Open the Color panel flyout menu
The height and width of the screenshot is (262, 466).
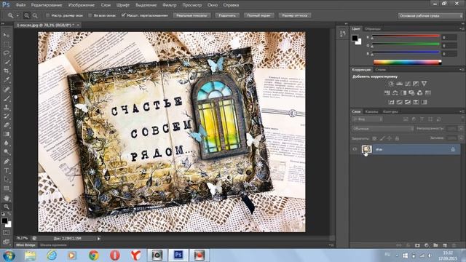pos(462,29)
